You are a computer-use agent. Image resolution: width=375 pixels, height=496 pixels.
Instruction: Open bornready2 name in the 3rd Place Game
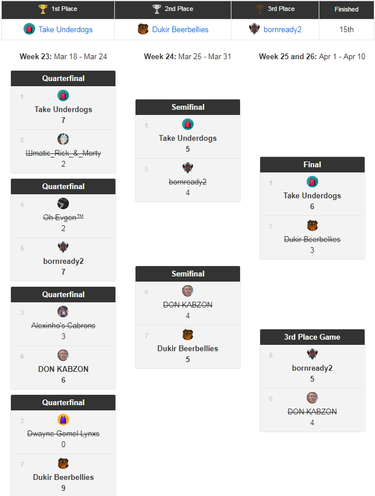tap(312, 368)
